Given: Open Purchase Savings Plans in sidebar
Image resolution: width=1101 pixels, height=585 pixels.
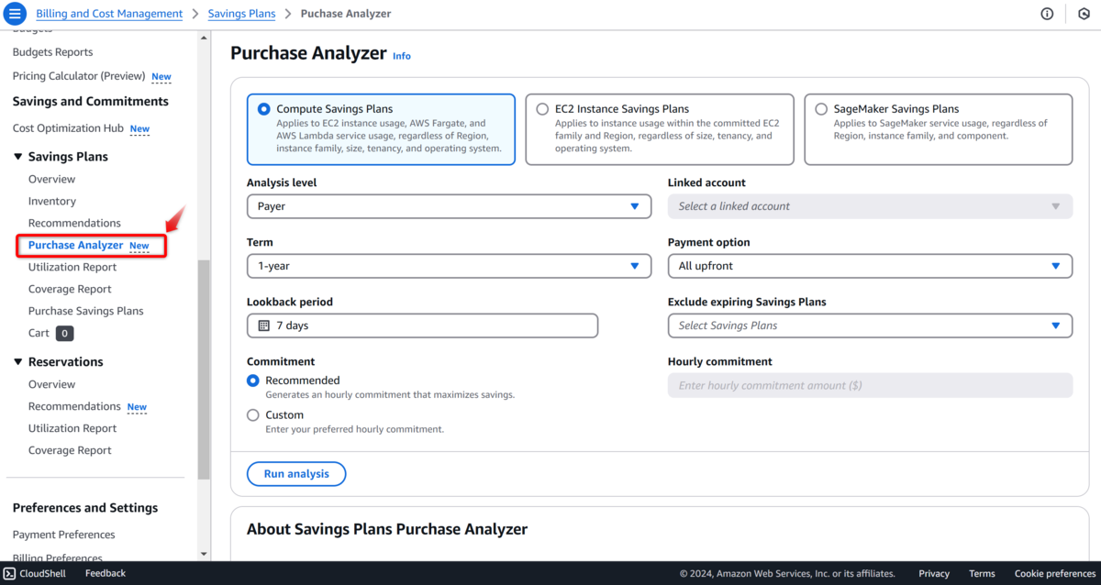Looking at the screenshot, I should [86, 311].
